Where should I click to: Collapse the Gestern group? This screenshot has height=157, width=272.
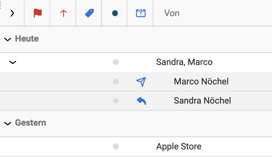pos(8,123)
